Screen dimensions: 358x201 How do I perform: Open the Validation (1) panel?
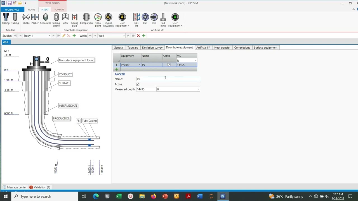click(40, 187)
